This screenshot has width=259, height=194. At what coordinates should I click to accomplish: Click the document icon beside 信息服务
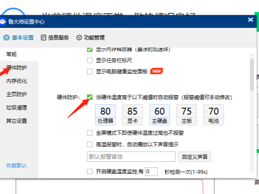pos(43,38)
